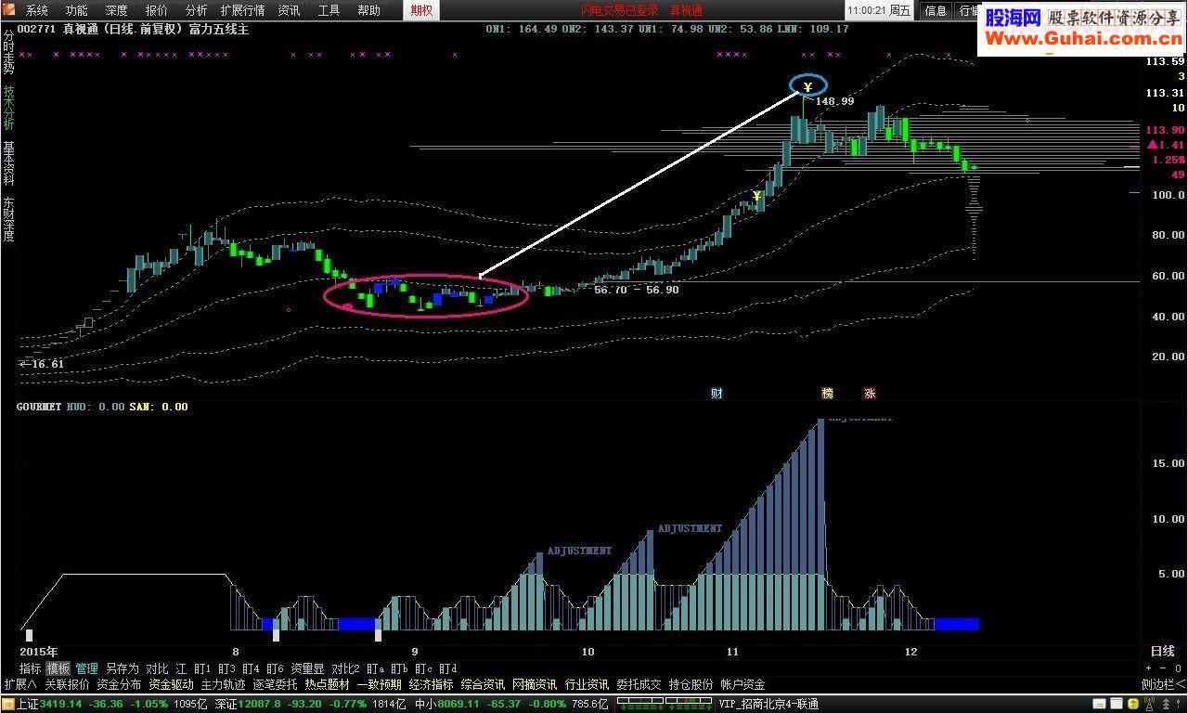Zoom in chart with + button
This screenshot has width=1188, height=713.
click(x=1148, y=668)
